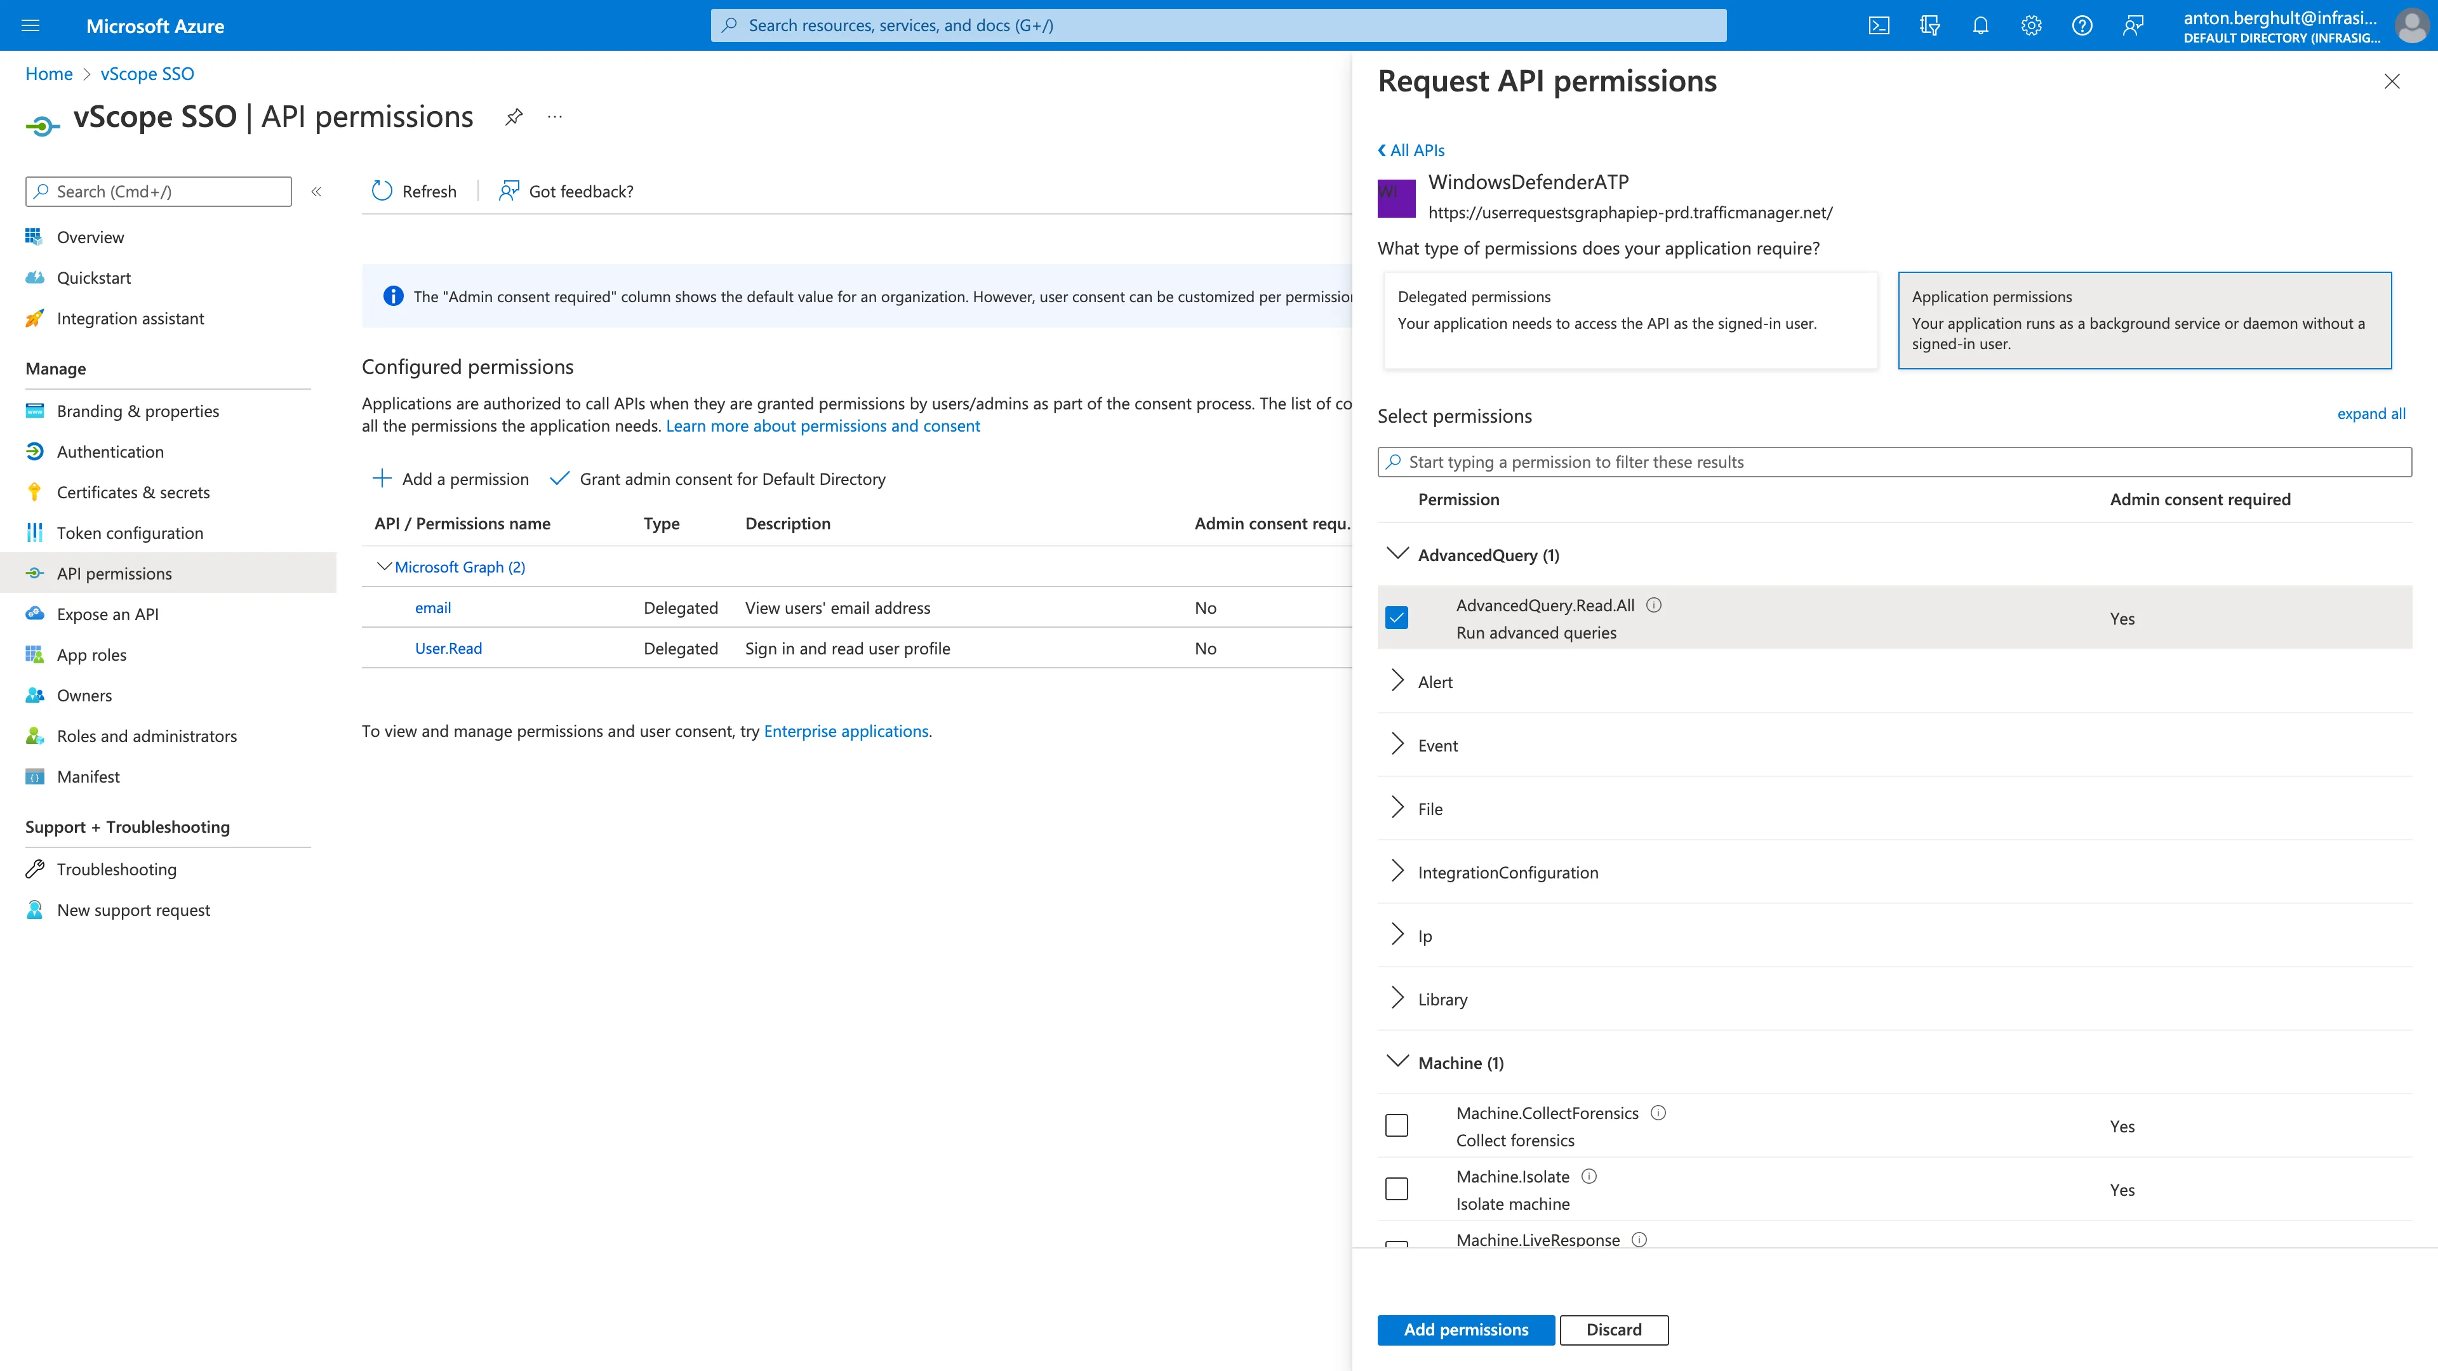Click the Add permissions button
This screenshot has width=2438, height=1371.
pyautogui.click(x=1465, y=1329)
